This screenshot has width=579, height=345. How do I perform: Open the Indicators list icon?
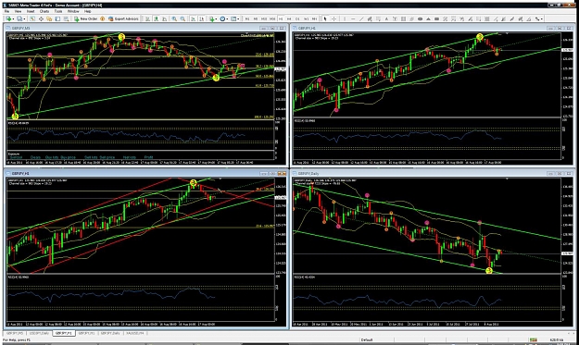(x=211, y=18)
